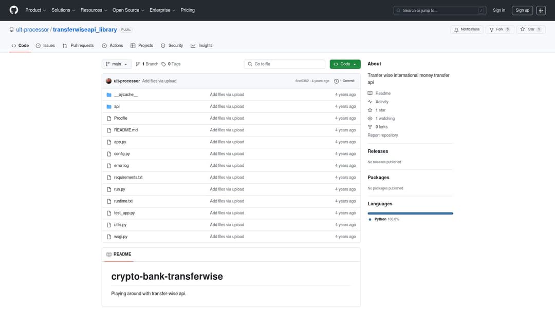
Task: Fork the repository
Action: pyautogui.click(x=499, y=30)
